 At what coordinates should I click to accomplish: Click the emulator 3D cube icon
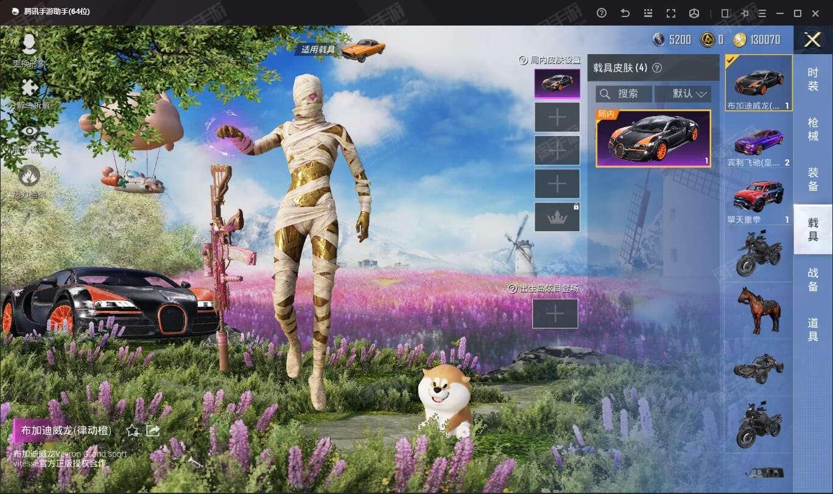(694, 13)
